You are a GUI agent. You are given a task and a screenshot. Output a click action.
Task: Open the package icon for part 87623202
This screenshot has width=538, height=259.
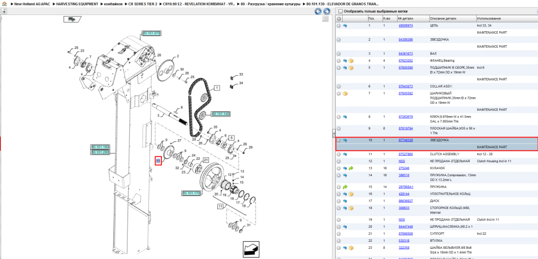[x=351, y=61]
